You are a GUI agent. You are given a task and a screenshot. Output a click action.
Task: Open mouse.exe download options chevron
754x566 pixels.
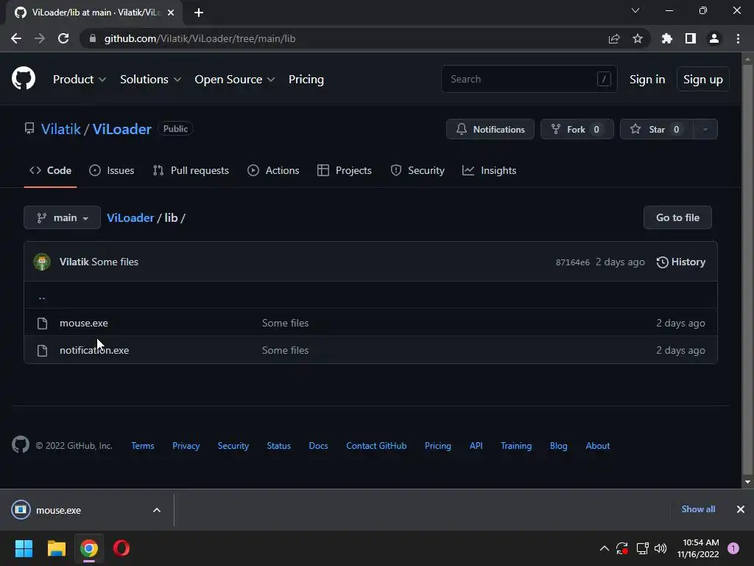click(157, 510)
